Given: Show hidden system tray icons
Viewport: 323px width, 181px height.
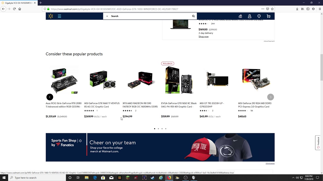Looking at the screenshot, I should (293, 178).
